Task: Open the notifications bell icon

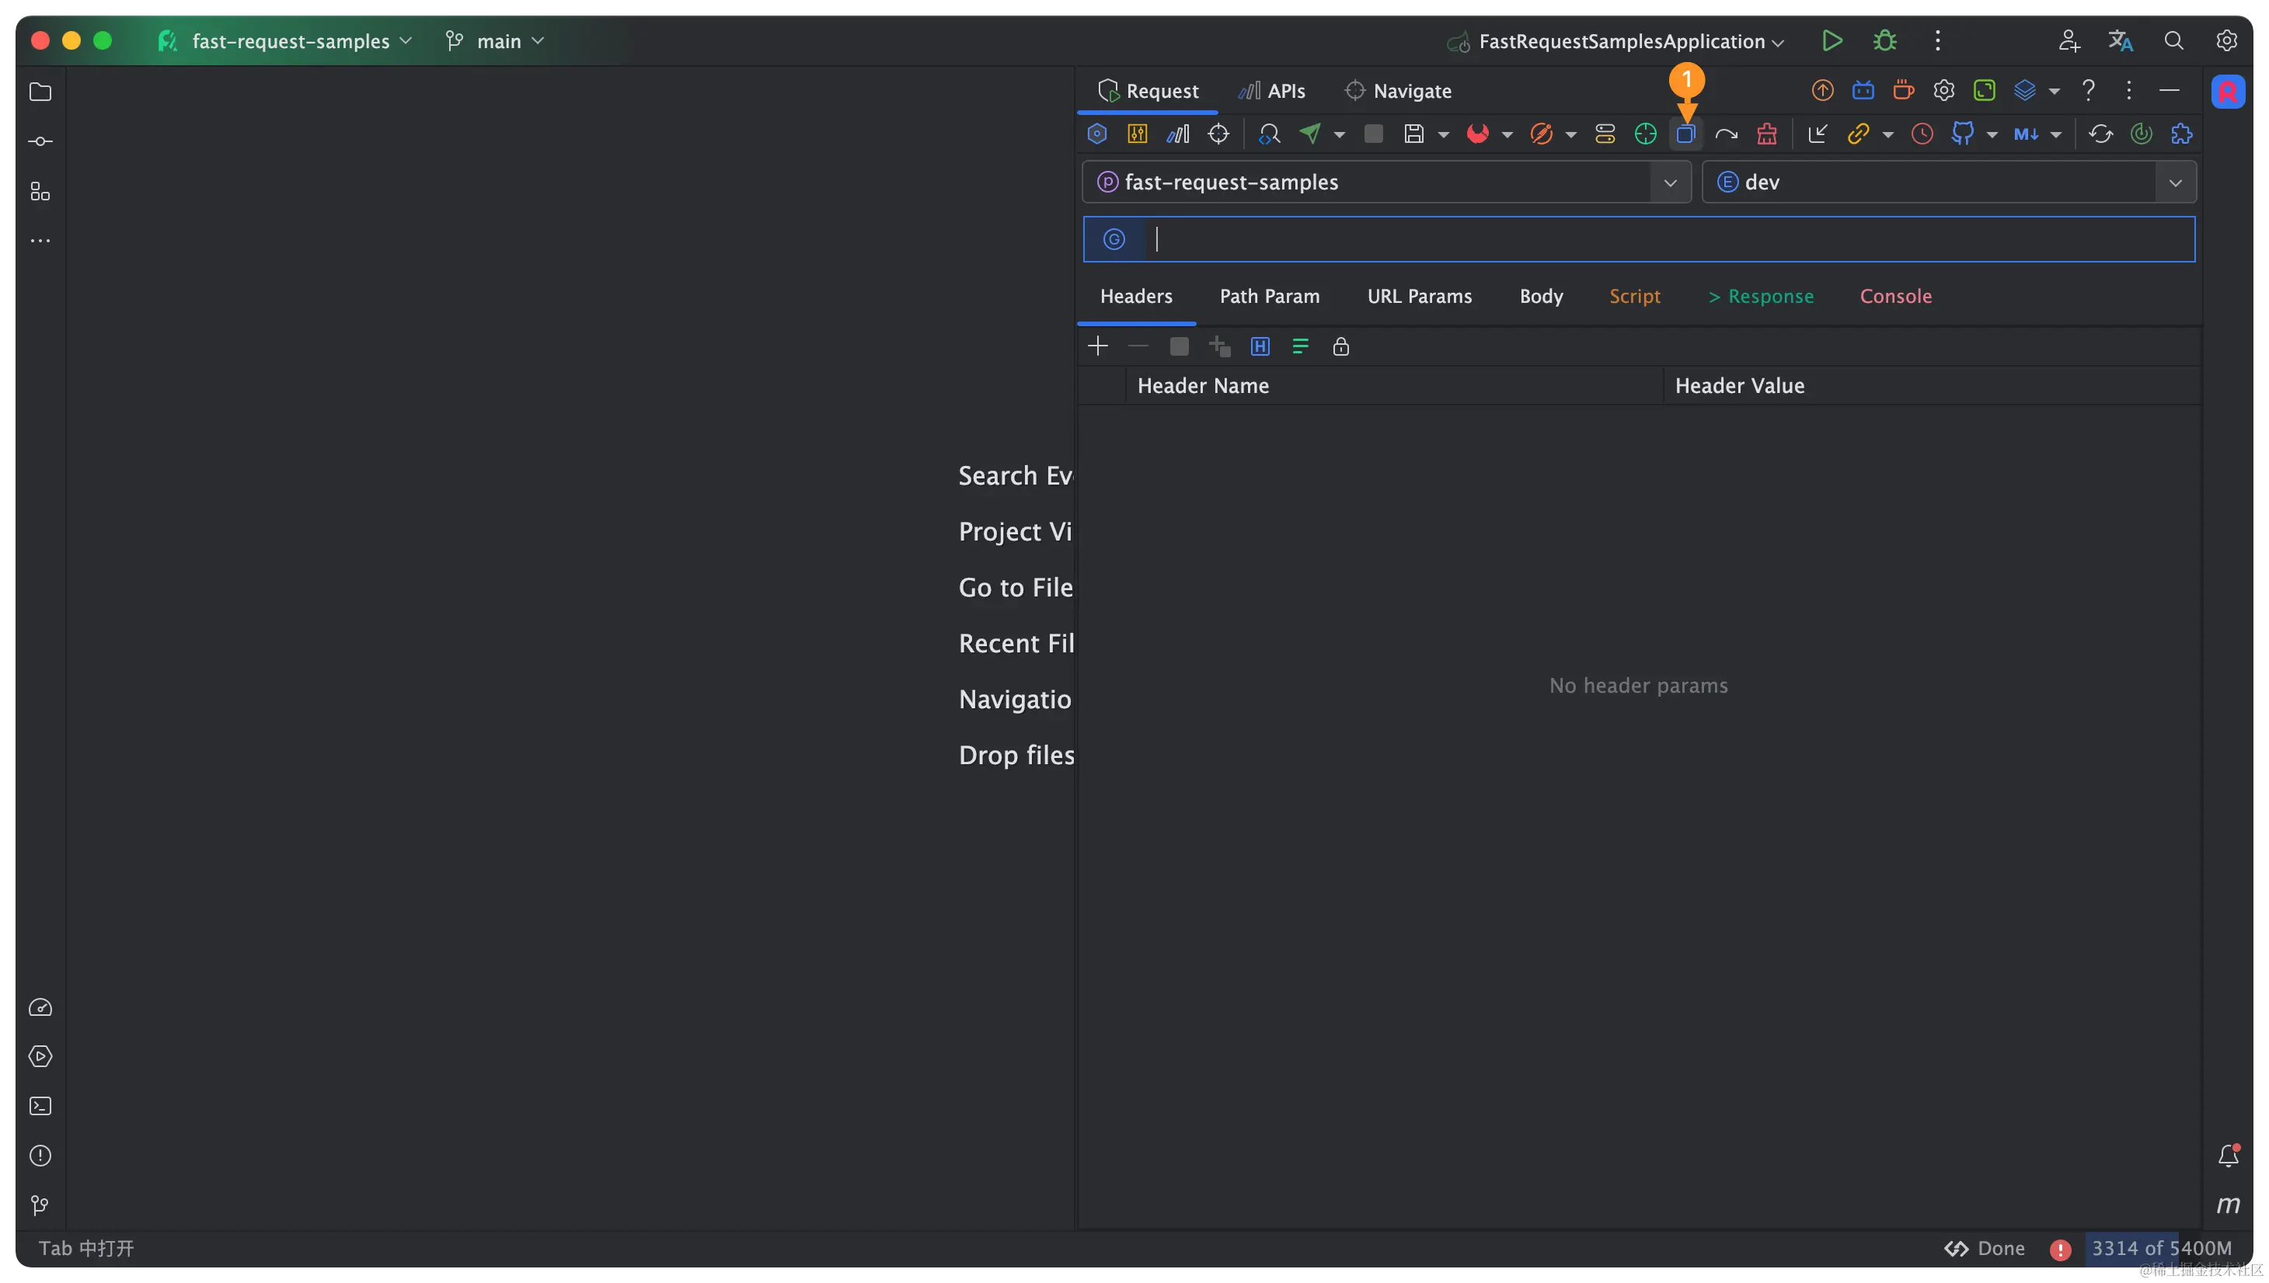Action: 2228,1155
